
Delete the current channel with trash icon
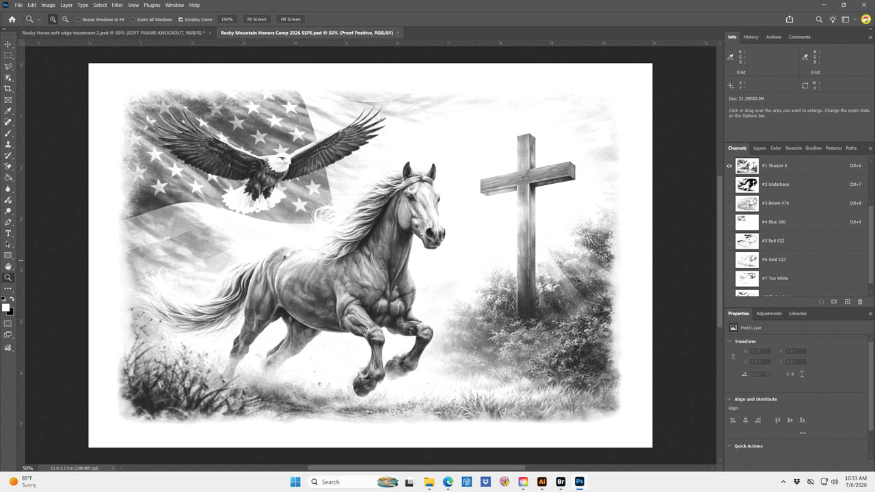click(x=860, y=301)
